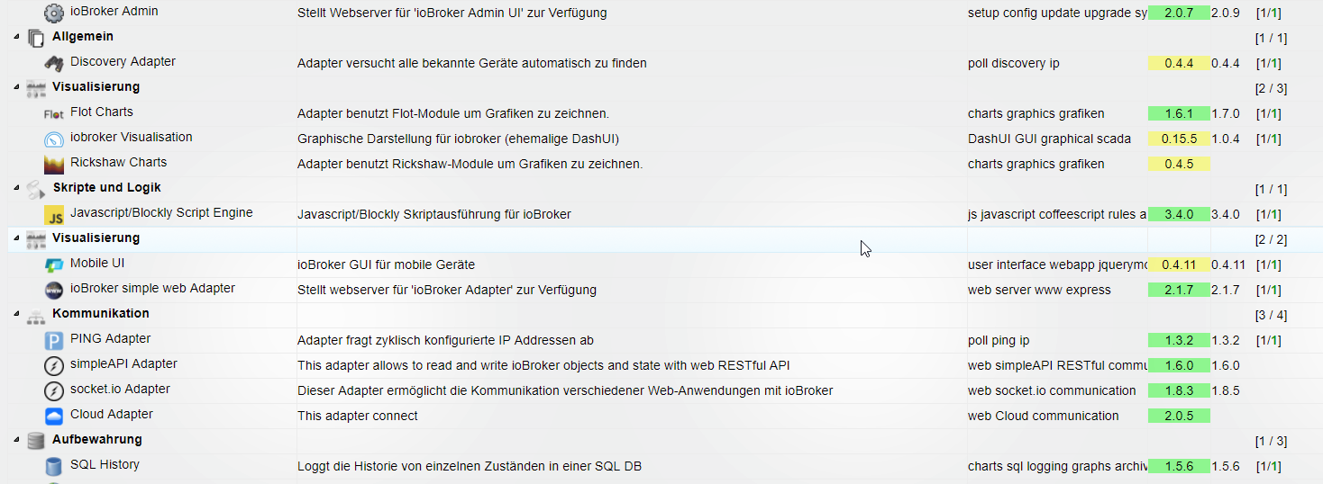Click description 'Adapter fragt zyklisch konfigurierte IP Addressen ab'
Viewport: 1323px width, 484px height.
pos(445,340)
